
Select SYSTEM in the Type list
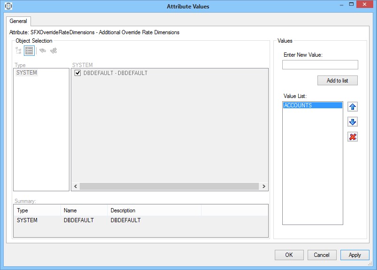pyautogui.click(x=27, y=73)
